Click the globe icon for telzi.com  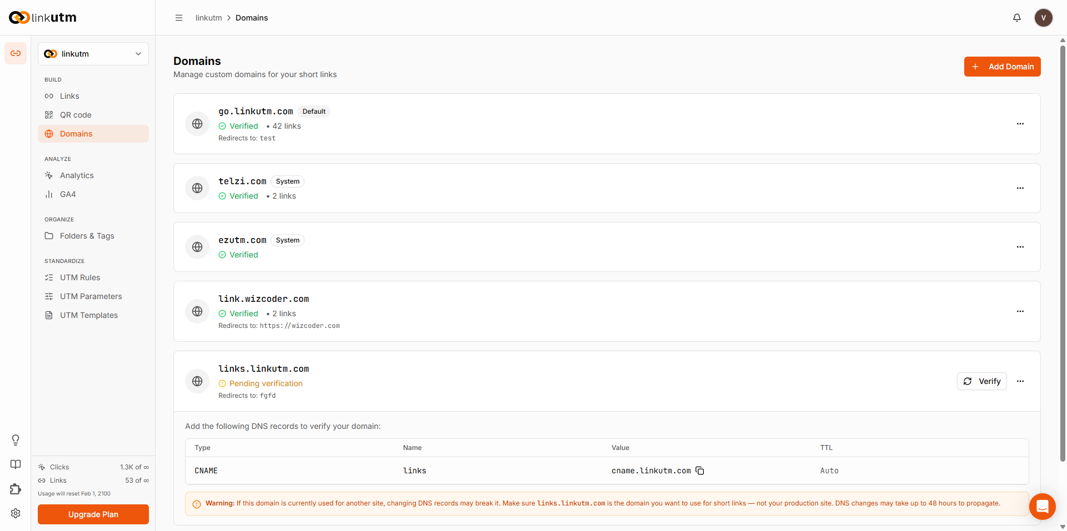[x=197, y=188]
